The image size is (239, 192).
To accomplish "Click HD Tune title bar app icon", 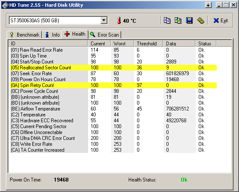I will click(x=5, y=5).
